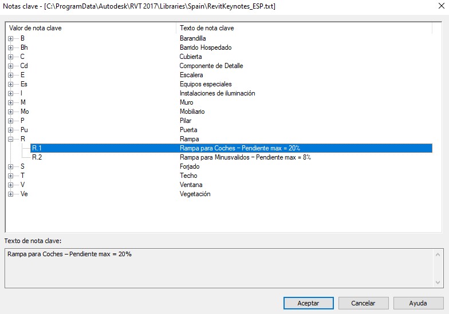Expand the V Ventana keynote group
Image resolution: width=449 pixels, height=314 pixels.
click(x=10, y=185)
